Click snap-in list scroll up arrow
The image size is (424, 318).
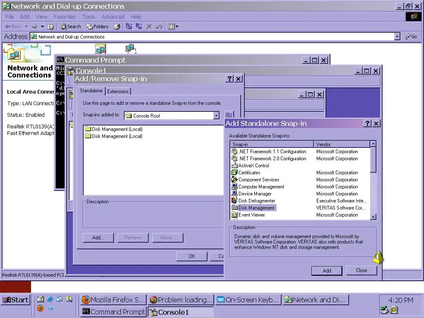[x=373, y=144]
